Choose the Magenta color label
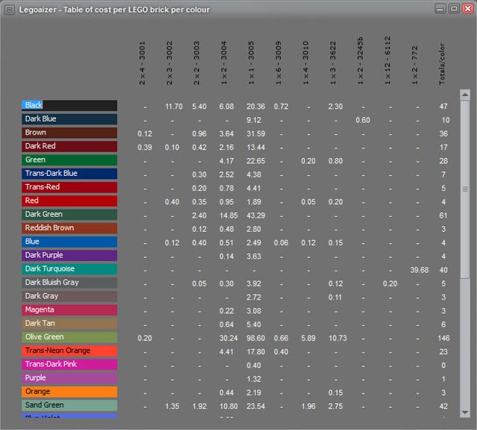This screenshot has width=477, height=430. tap(69, 310)
